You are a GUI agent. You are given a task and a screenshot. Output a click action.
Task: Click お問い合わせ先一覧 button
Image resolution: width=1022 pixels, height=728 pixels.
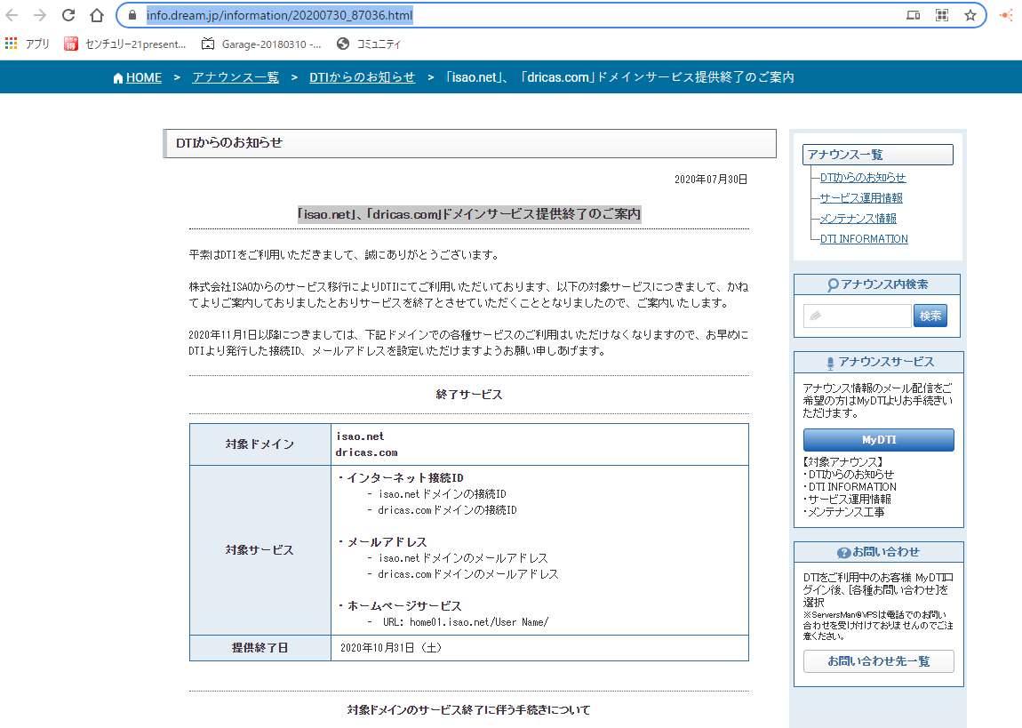point(879,660)
